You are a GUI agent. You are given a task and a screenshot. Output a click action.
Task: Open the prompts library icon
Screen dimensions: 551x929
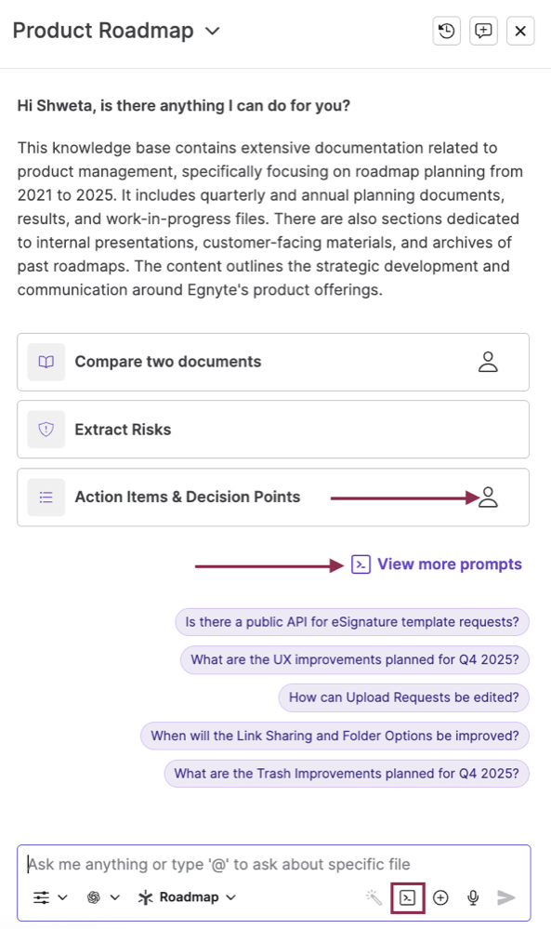(406, 897)
